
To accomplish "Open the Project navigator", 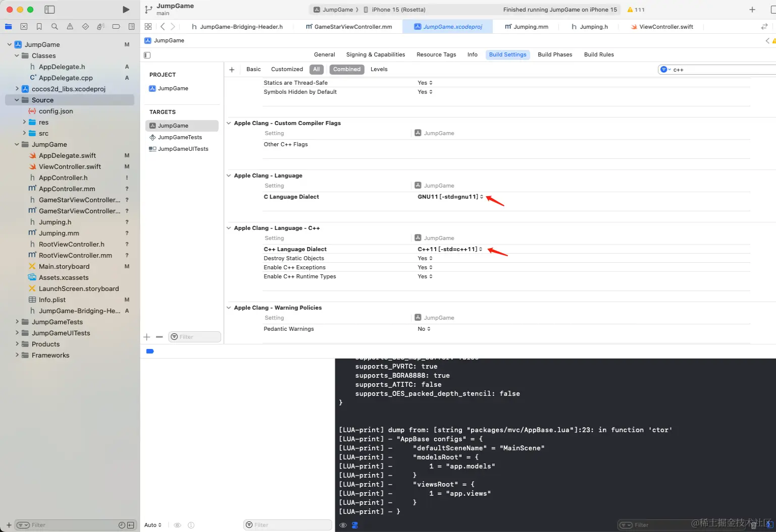I will tap(9, 27).
